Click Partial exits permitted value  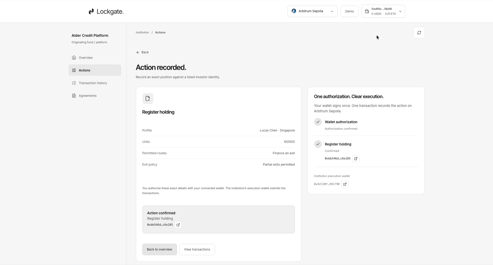coord(279,165)
